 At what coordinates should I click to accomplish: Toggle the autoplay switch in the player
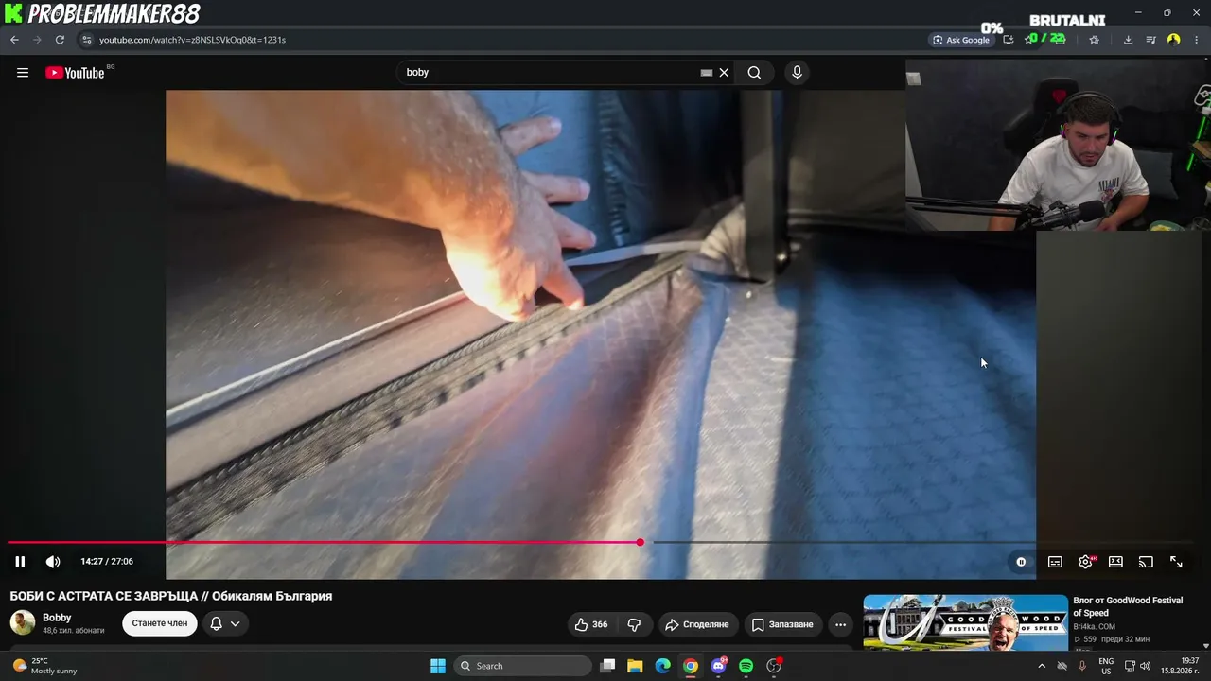click(x=1021, y=562)
